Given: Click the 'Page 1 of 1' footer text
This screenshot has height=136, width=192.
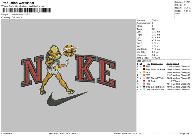Looking at the screenshot, I should tap(185, 133).
